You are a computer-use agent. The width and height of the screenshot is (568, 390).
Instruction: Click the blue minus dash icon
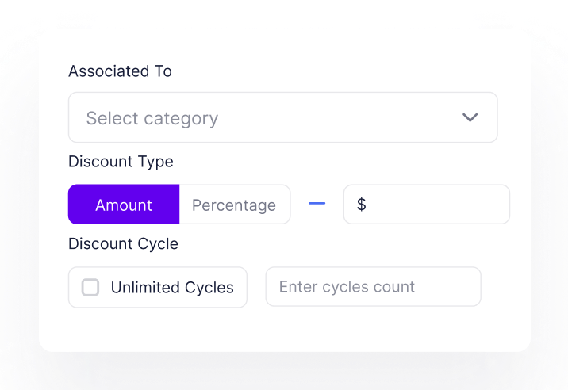(x=317, y=205)
